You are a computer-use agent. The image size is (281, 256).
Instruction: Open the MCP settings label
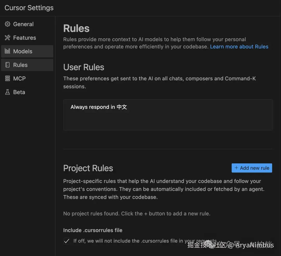[19, 78]
